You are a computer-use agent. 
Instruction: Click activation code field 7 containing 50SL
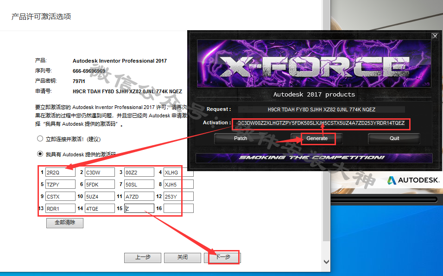click(139, 184)
